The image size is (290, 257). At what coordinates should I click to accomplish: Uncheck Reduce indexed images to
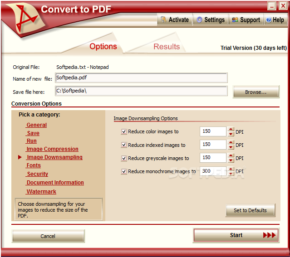pos(124,145)
